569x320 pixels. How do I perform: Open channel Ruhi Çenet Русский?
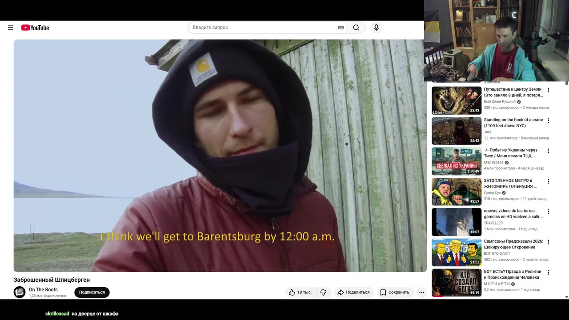coord(500,102)
